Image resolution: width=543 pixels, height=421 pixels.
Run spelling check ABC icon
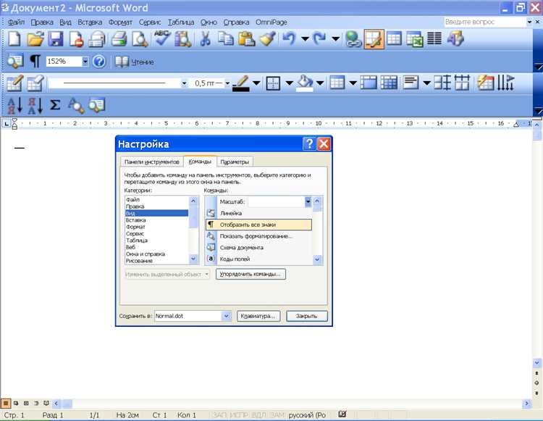[x=162, y=39]
